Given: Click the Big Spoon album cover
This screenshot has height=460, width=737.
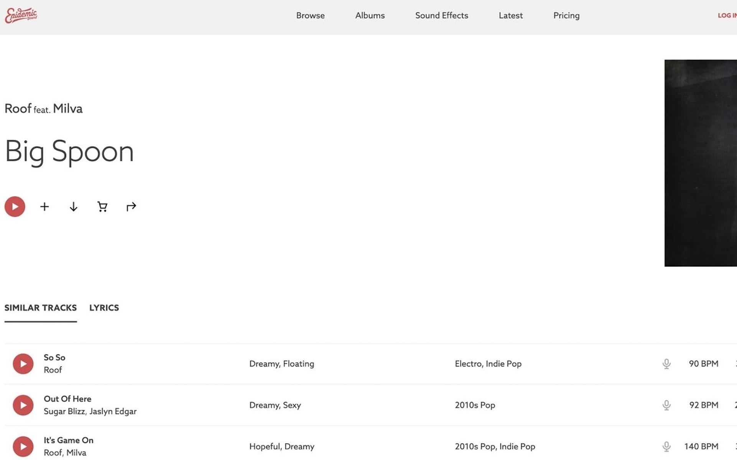Looking at the screenshot, I should pos(700,163).
